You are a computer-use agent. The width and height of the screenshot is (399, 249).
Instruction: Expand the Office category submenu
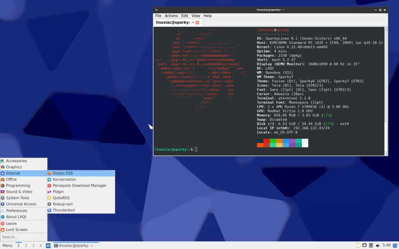click(x=12, y=179)
